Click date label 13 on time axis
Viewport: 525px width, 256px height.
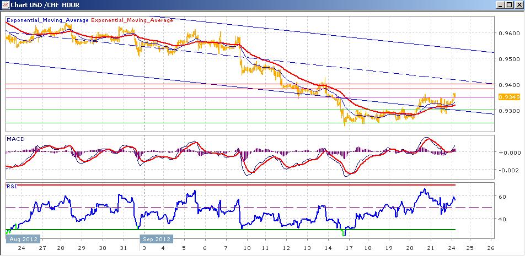click(x=307, y=249)
